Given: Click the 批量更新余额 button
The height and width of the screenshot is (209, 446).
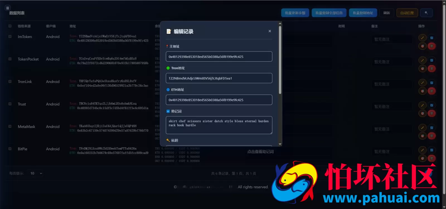Looking at the screenshot, I should tap(295, 13).
